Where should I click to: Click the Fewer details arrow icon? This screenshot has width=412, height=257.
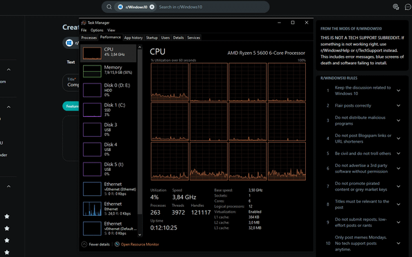(x=84, y=244)
